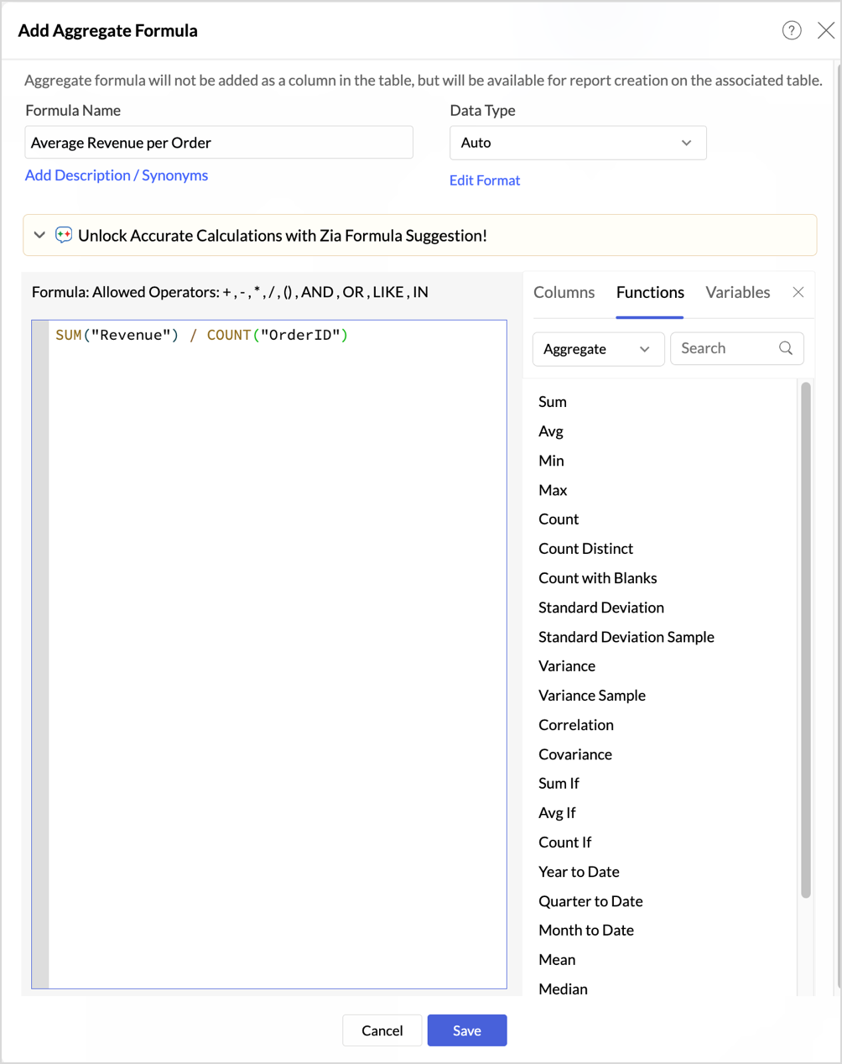Image resolution: width=842 pixels, height=1064 pixels.
Task: Click the Edit Format link
Action: pos(485,180)
